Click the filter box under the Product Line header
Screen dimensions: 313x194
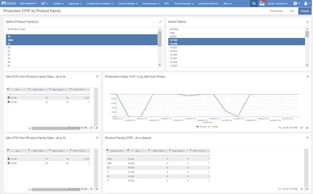[x=116, y=154]
